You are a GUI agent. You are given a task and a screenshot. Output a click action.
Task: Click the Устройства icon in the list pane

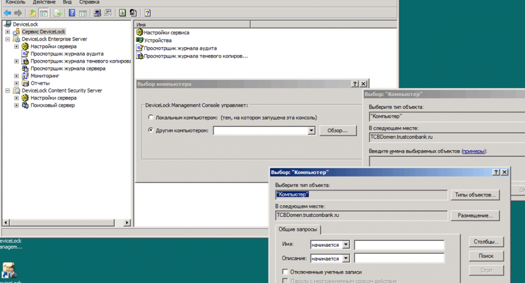140,40
